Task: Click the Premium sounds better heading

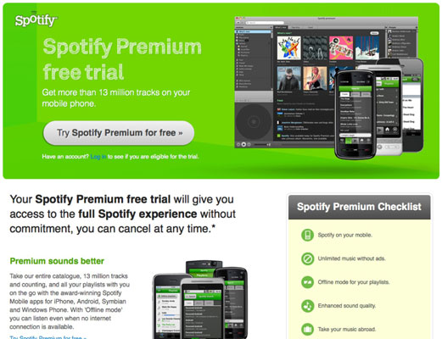Action: click(x=57, y=261)
